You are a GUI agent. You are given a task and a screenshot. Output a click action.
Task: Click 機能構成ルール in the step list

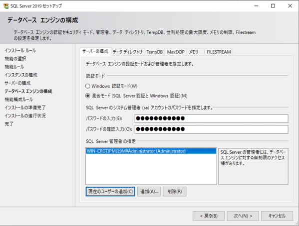(x=18, y=100)
